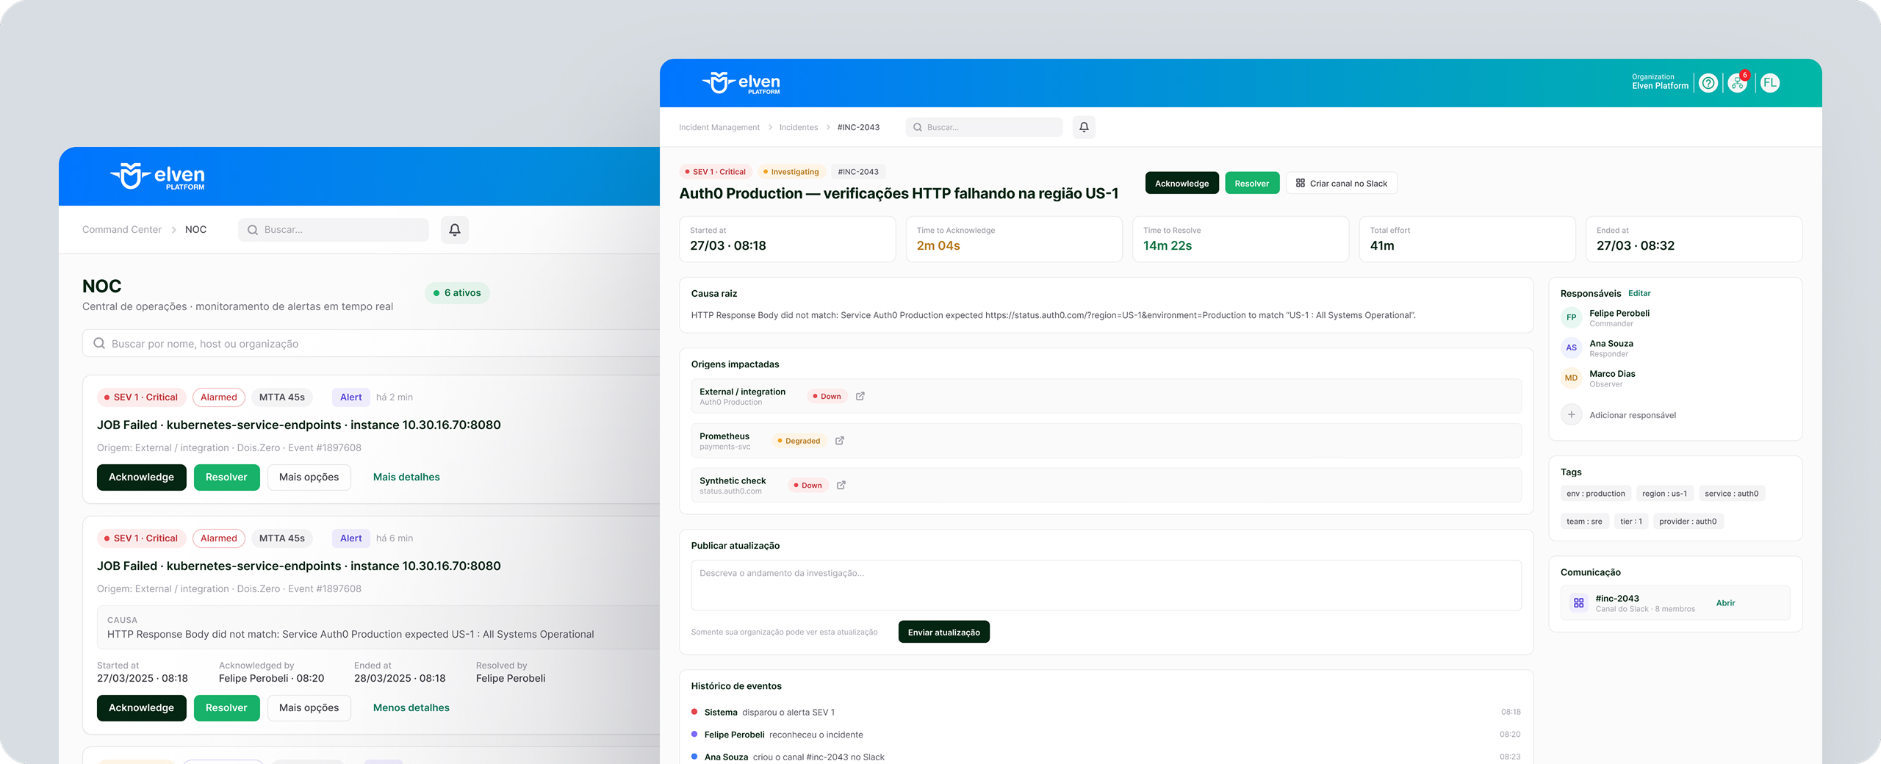Click the plus icon to add a responsável
The width and height of the screenshot is (1881, 764).
point(1571,414)
